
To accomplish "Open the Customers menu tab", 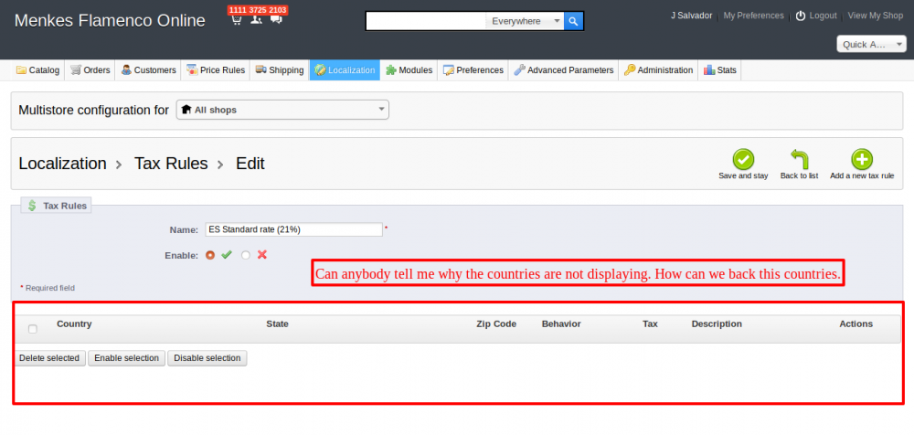I will tap(148, 70).
